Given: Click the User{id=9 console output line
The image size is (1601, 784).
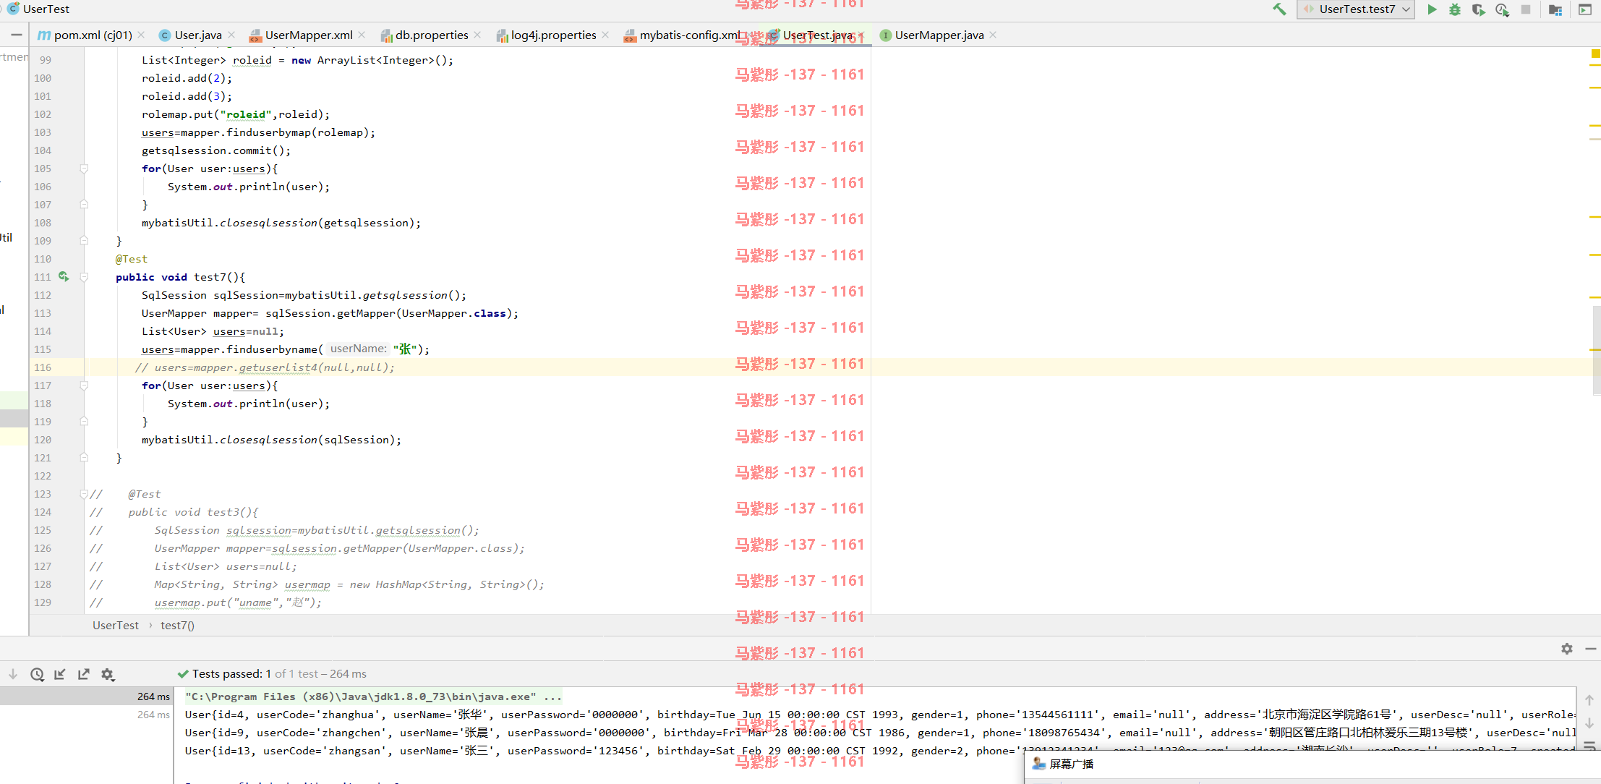Looking at the screenshot, I should coord(879,733).
